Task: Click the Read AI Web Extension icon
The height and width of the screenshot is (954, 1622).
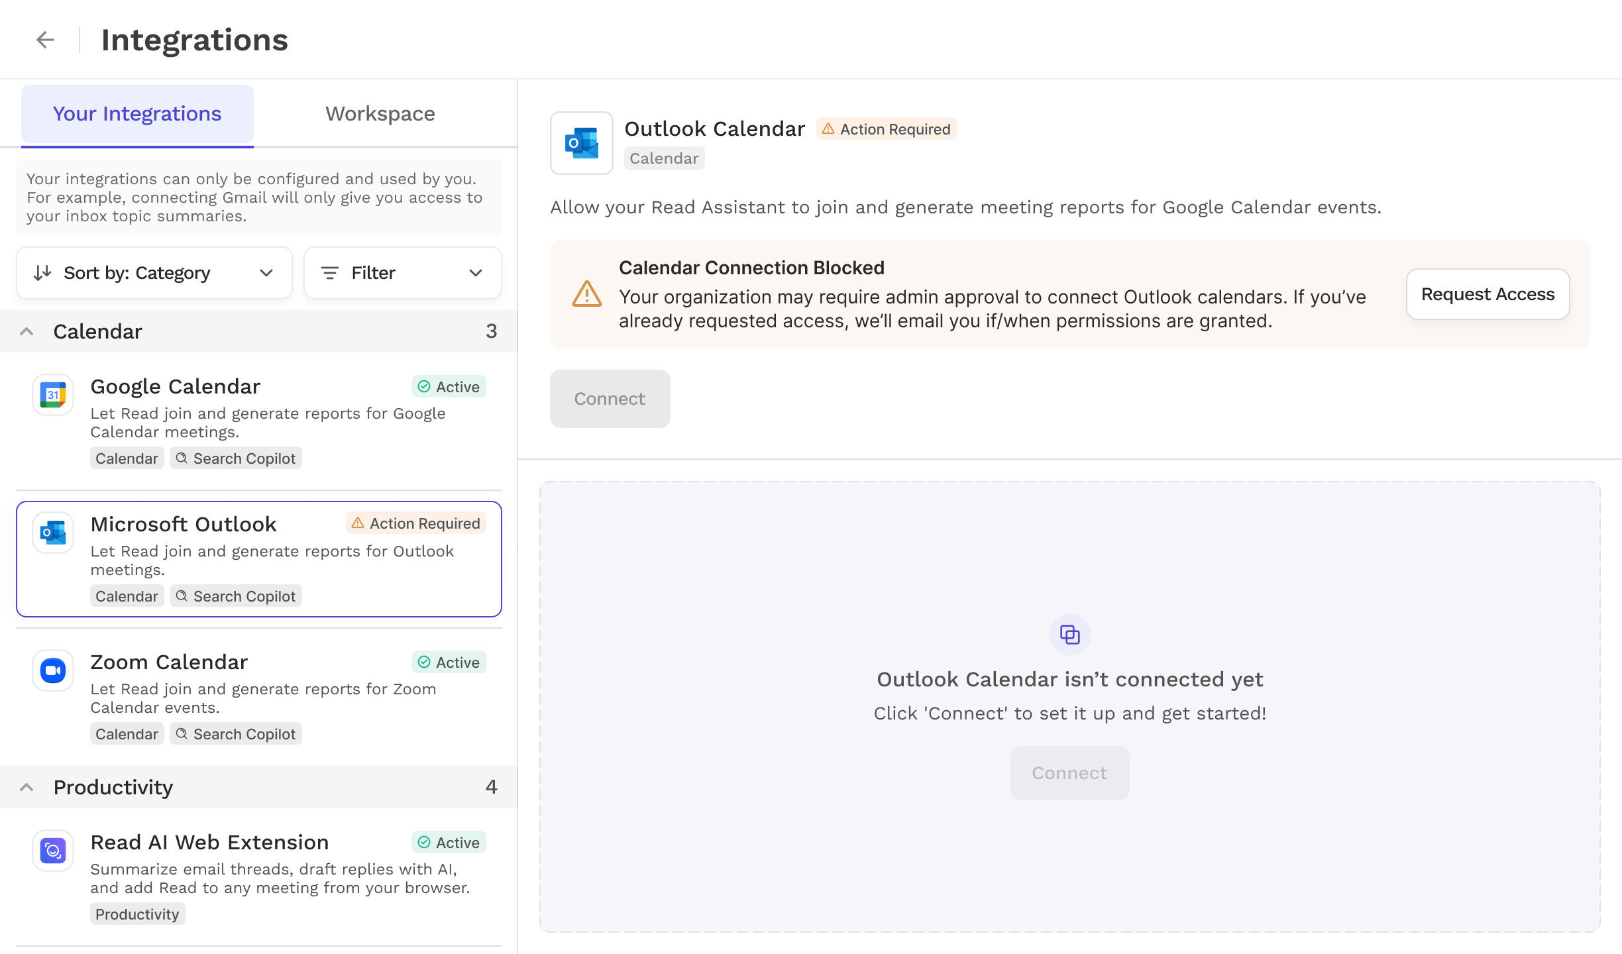Action: (x=53, y=851)
